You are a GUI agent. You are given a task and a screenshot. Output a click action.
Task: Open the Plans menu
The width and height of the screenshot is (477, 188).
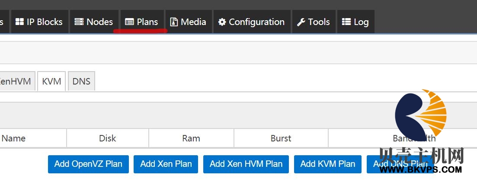click(142, 22)
